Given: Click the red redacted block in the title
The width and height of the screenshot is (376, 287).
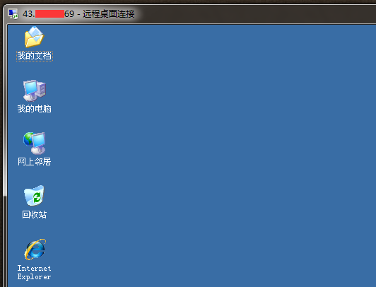Looking at the screenshot, I should pos(50,13).
